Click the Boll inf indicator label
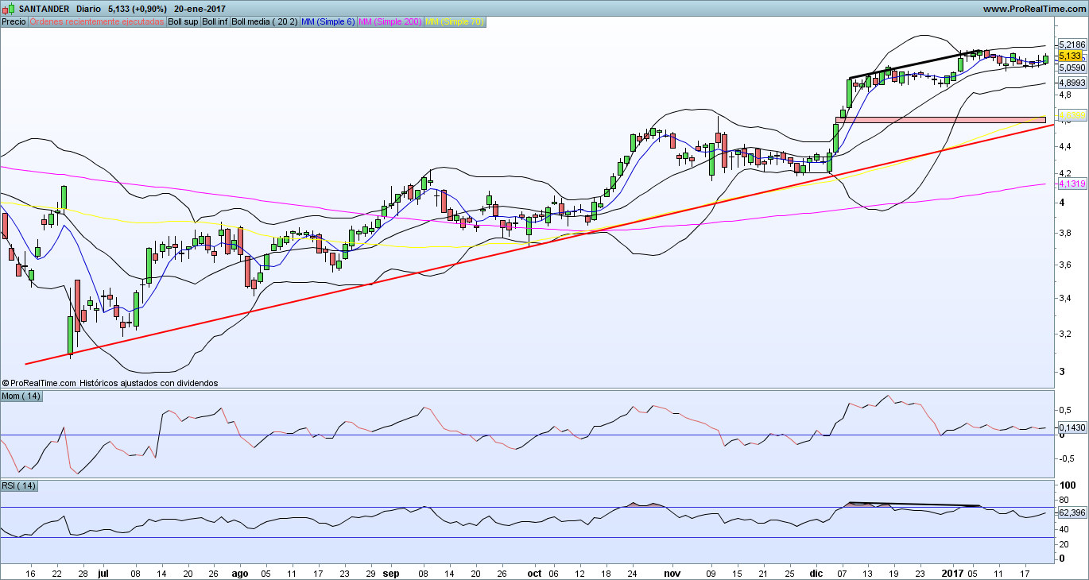Viewport: 1089px width, 580px height. point(215,21)
